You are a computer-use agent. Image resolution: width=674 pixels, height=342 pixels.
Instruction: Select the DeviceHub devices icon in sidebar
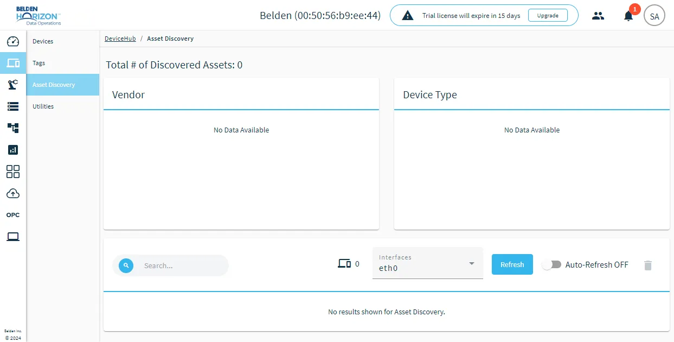click(x=13, y=63)
